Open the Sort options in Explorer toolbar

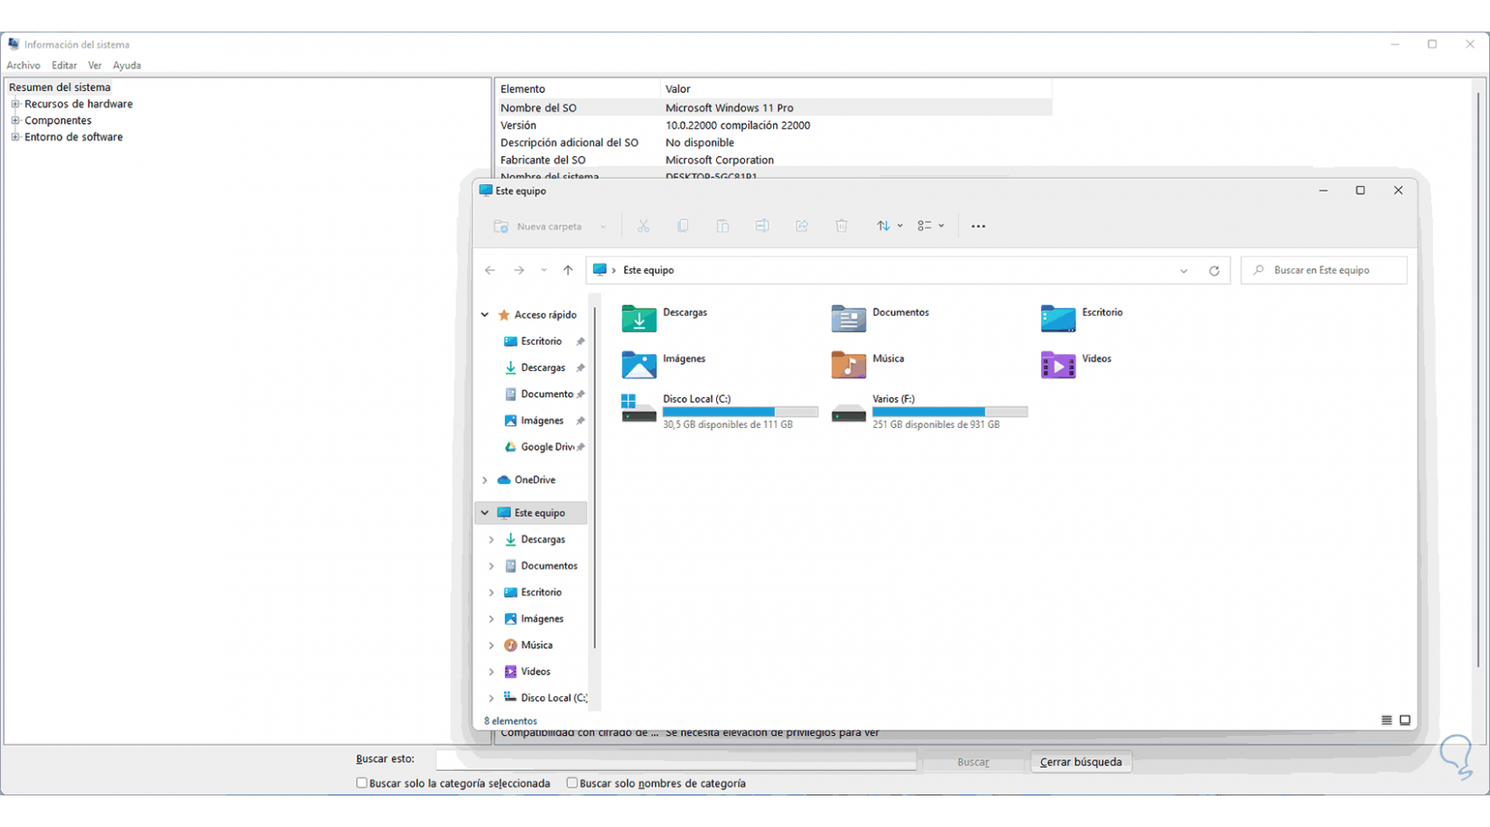889,227
